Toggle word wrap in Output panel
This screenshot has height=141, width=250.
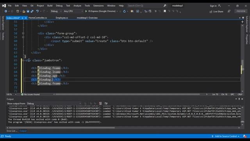pyautogui.click(x=106, y=103)
